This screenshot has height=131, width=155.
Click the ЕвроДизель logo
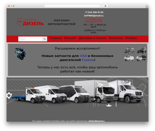click(x=30, y=22)
